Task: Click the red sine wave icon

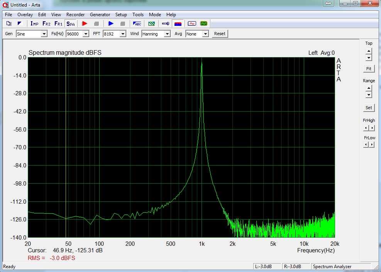Action: point(192,24)
